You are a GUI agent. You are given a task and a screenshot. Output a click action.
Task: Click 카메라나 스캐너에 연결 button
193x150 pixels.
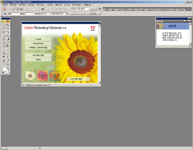[x=38, y=47]
